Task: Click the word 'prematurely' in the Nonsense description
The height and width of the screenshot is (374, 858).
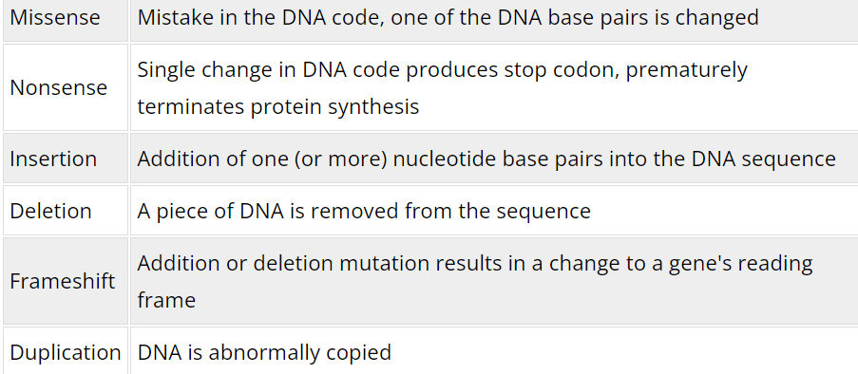Action: tap(687, 70)
